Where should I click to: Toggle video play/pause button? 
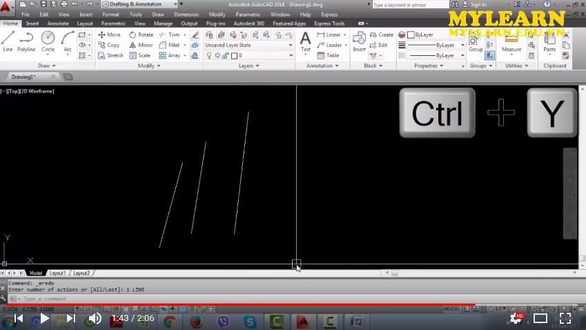tap(45, 318)
